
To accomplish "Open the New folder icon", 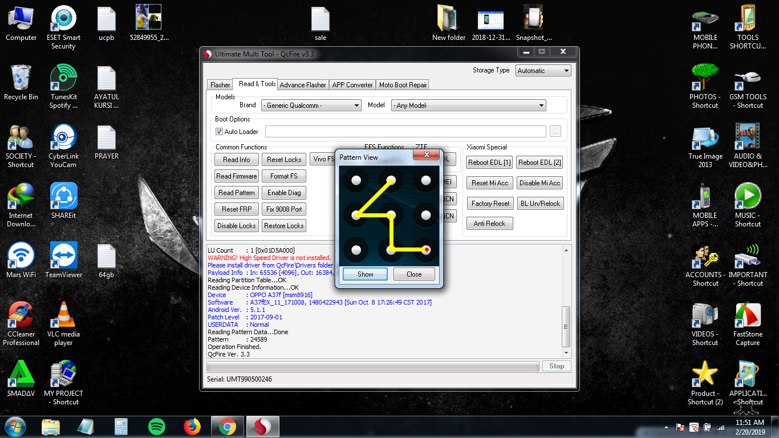I will point(449,23).
